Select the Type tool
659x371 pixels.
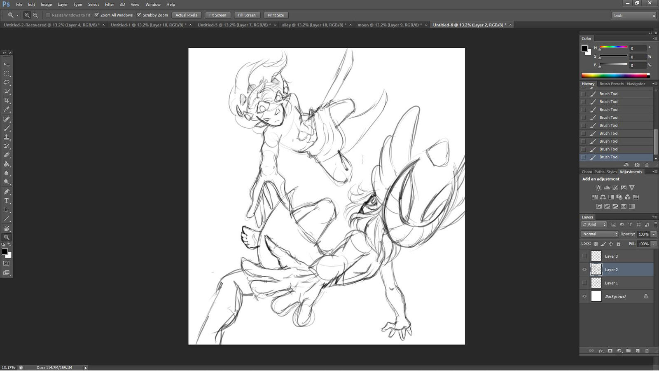click(x=7, y=201)
